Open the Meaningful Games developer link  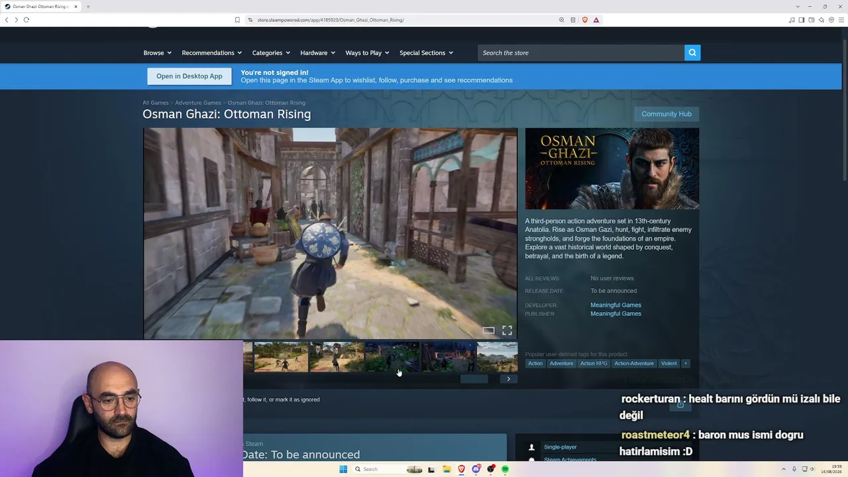615,305
